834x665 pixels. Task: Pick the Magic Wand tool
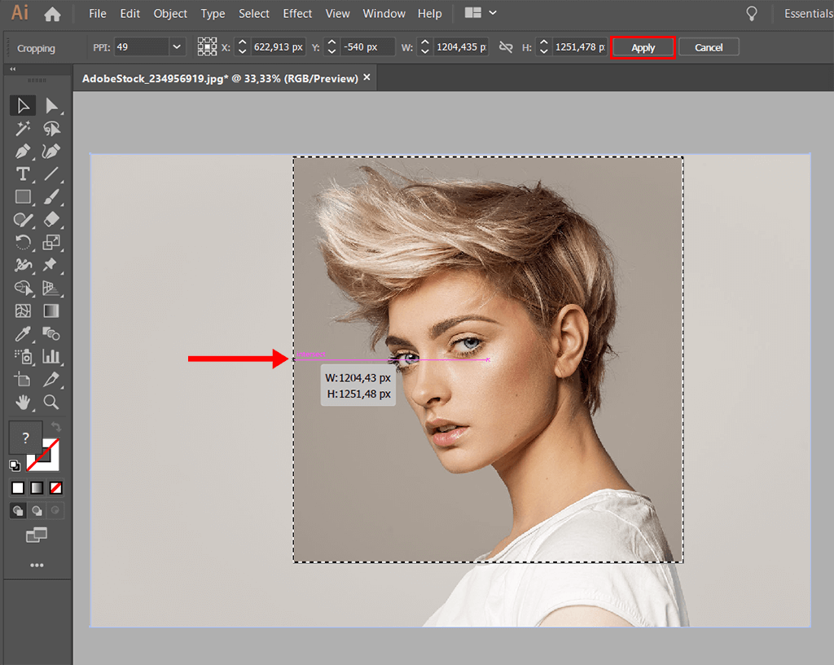(23, 128)
